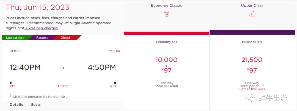The image size is (297, 111).
Task: Click the '1 left at this price' notice
Action: pyautogui.click(x=252, y=89)
